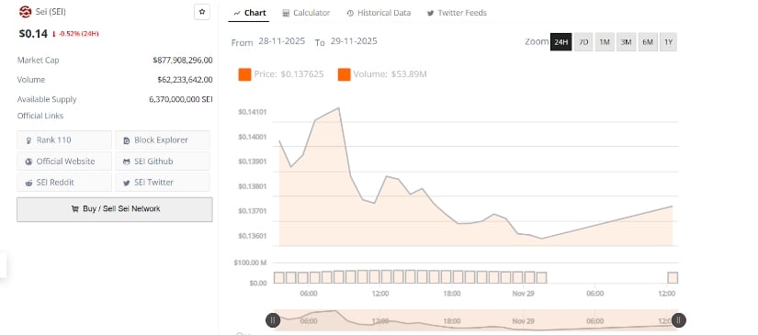Click the Twitter Feeds bird icon
Viewport: 758px width, 335px height.
pyautogui.click(x=430, y=13)
